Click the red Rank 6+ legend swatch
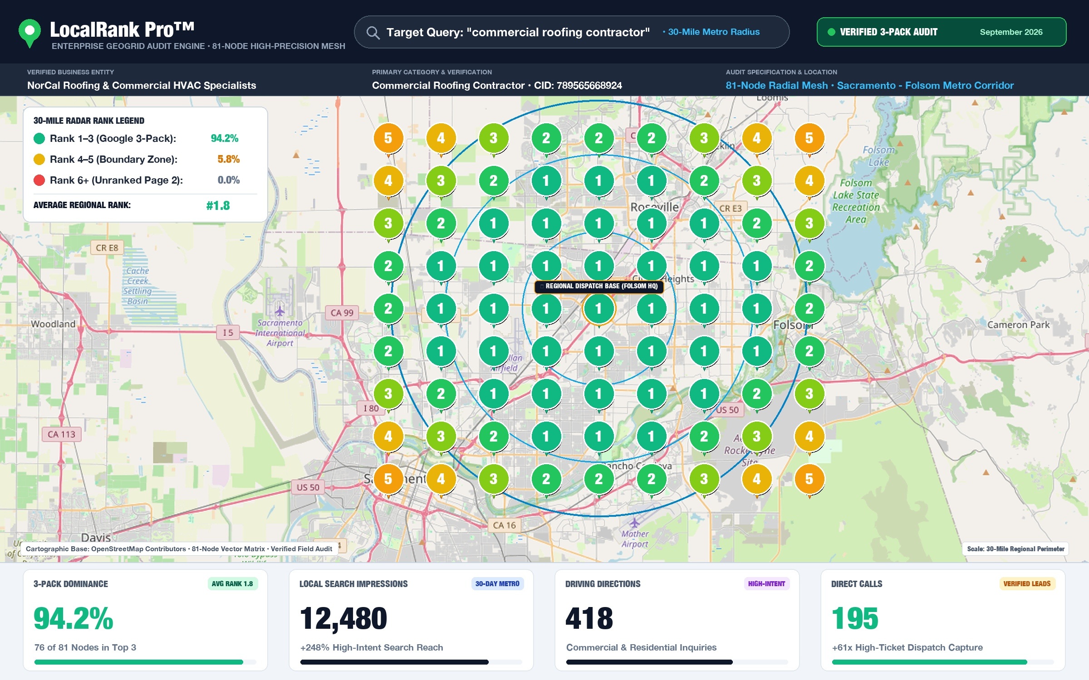 [x=39, y=180]
